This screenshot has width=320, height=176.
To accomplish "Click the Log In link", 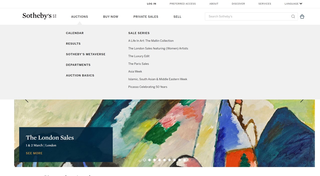I will pos(151,4).
